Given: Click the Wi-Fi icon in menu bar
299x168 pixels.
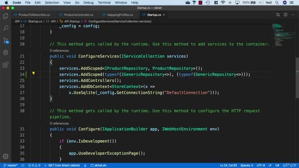Looking at the screenshot, I should click(223, 3).
